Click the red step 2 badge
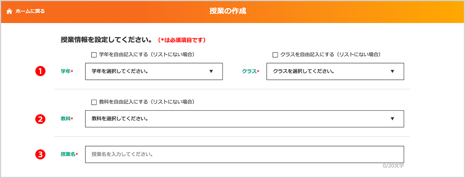The height and width of the screenshot is (178, 465). (40, 119)
